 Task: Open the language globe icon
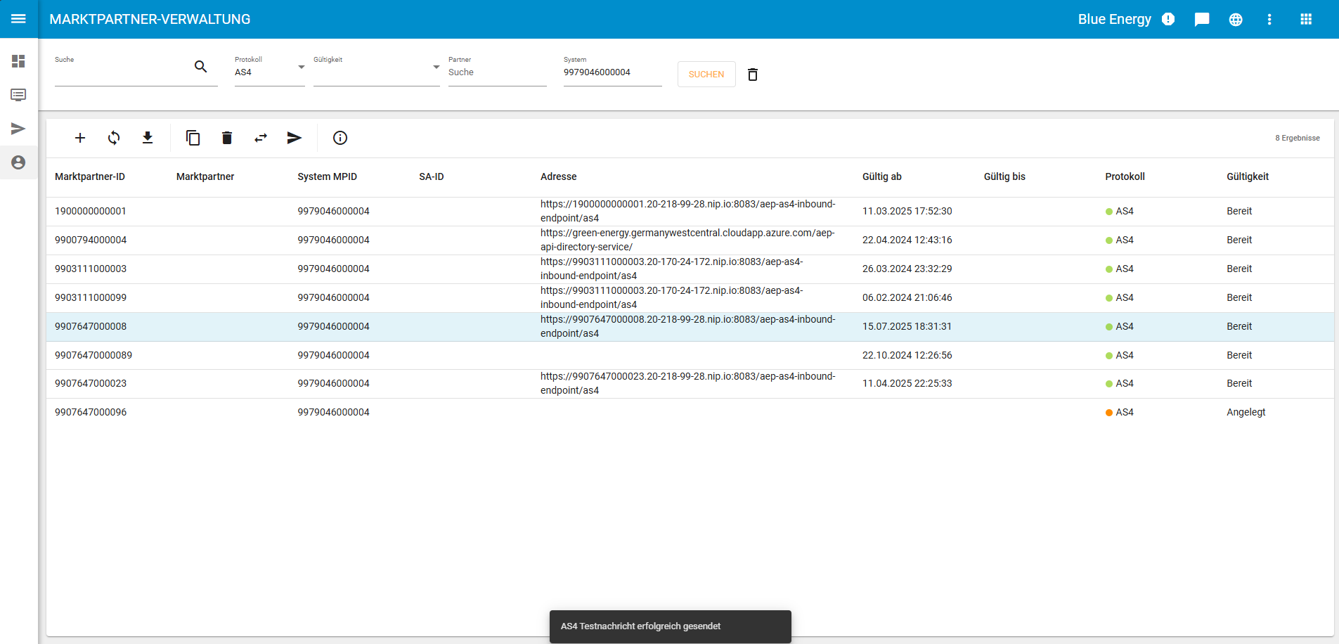tap(1236, 20)
